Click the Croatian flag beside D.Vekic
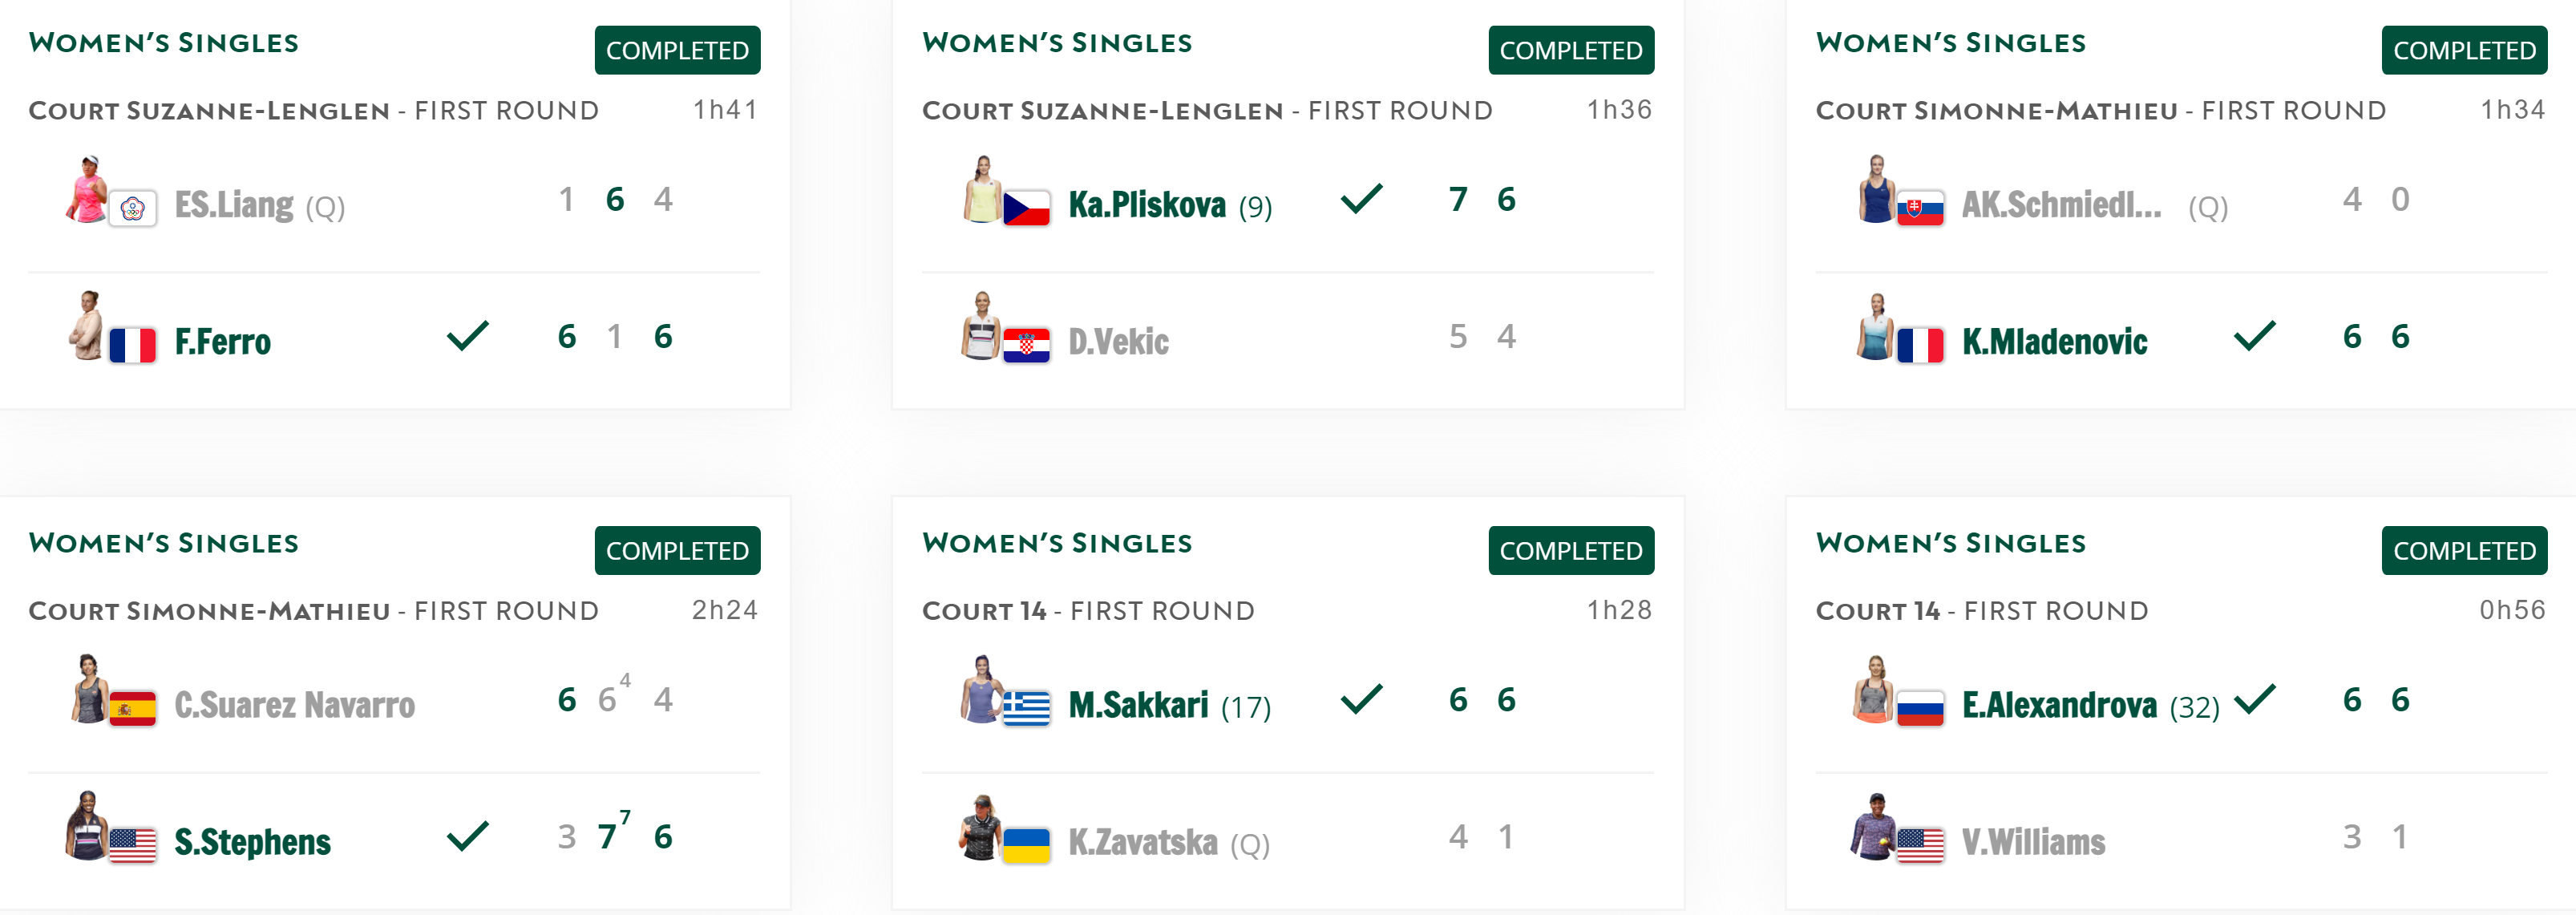Viewport: 2576px width, 915px height. (1026, 345)
